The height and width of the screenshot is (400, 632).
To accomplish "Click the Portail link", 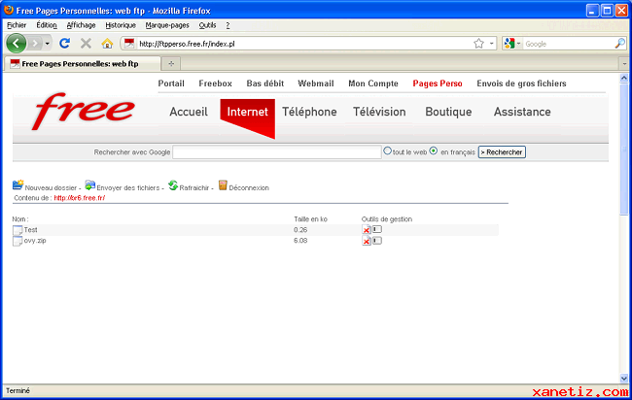I will 171,83.
